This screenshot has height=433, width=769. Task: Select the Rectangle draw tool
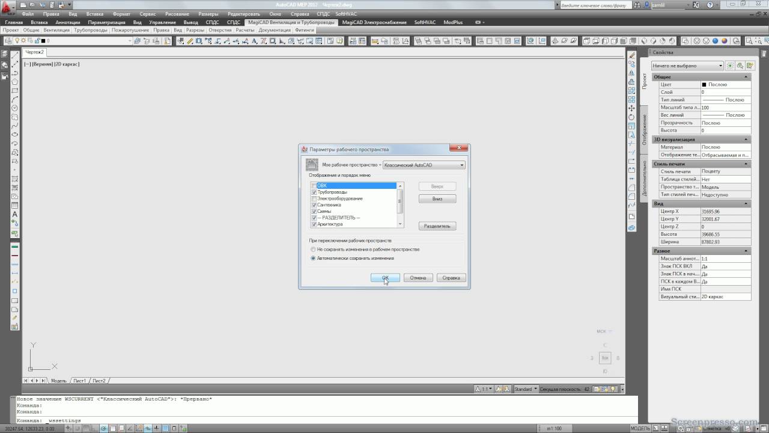15,91
